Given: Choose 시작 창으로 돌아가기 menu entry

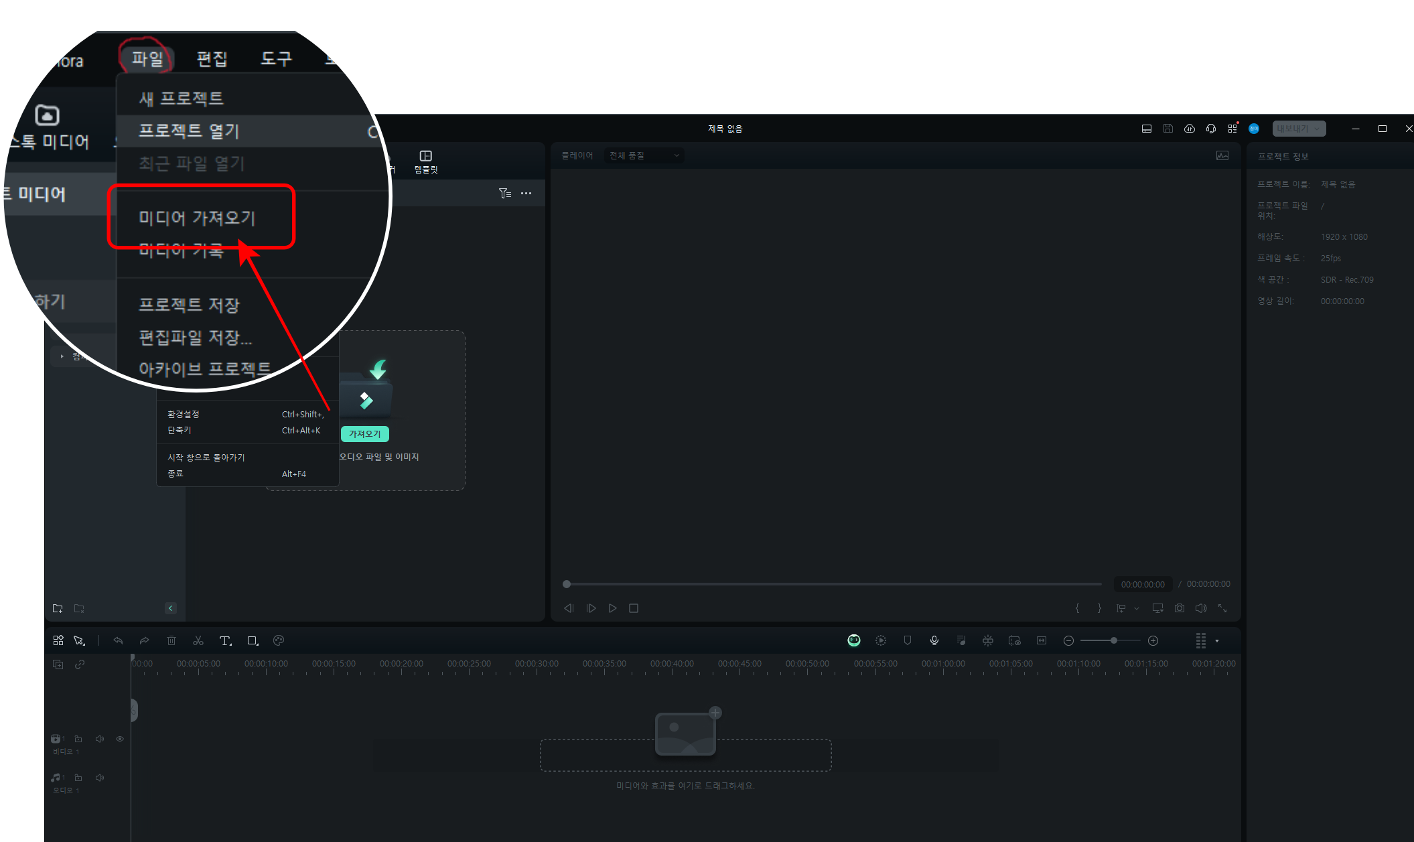Looking at the screenshot, I should pyautogui.click(x=206, y=458).
